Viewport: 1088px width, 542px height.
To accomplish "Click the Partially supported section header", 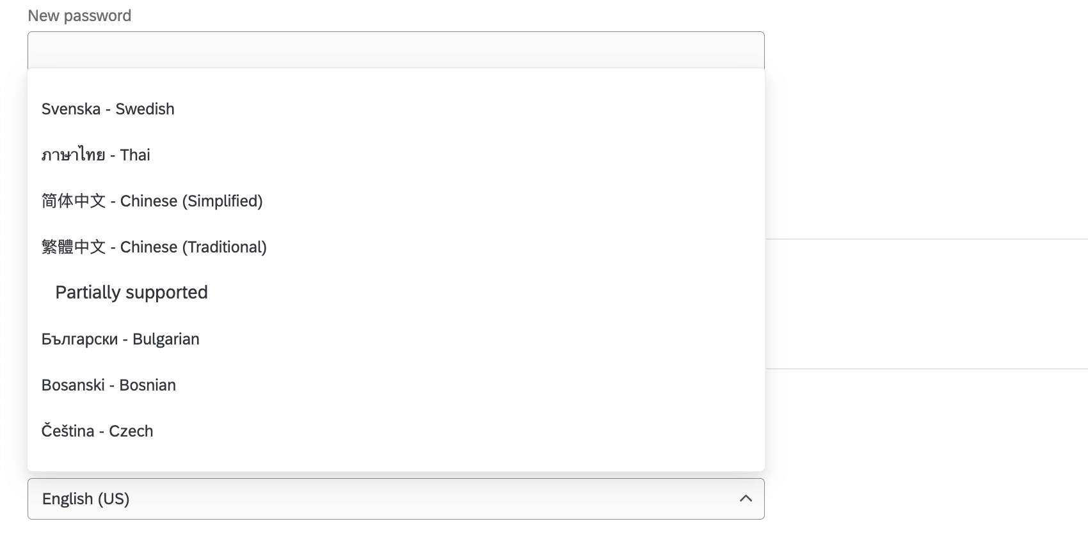I will click(x=131, y=292).
